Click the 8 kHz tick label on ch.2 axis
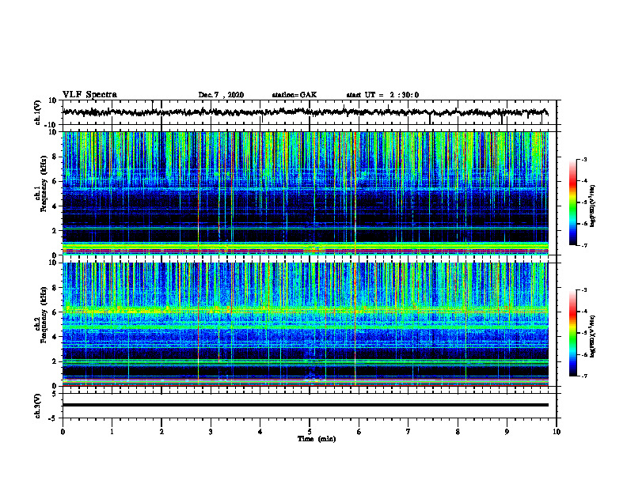Viewport: 627px width, 484px height. click(55, 288)
